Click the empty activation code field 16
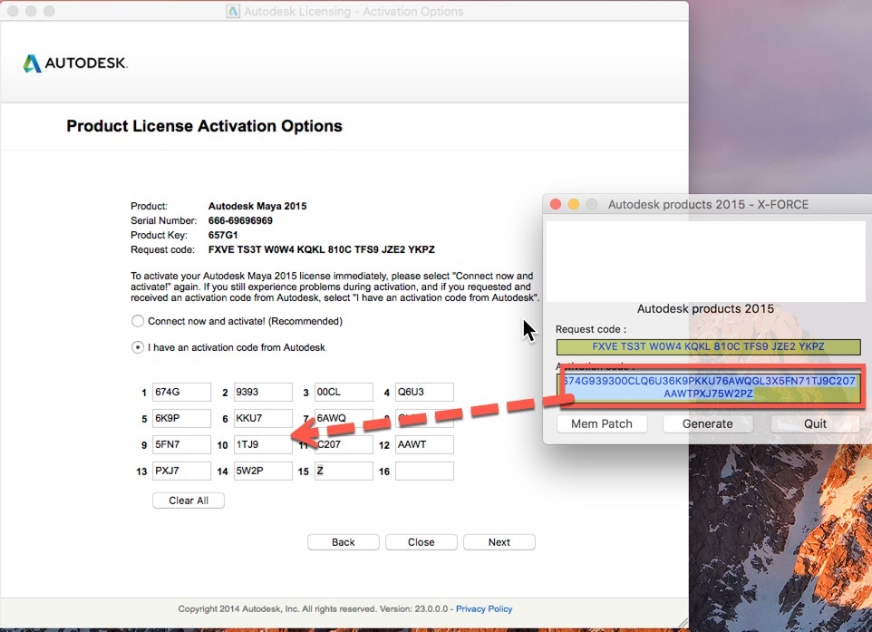This screenshot has height=632, width=872. (424, 471)
